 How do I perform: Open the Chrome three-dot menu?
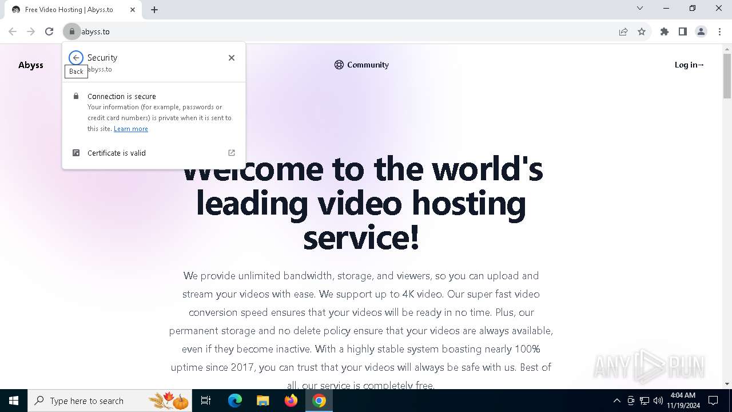coord(719,31)
